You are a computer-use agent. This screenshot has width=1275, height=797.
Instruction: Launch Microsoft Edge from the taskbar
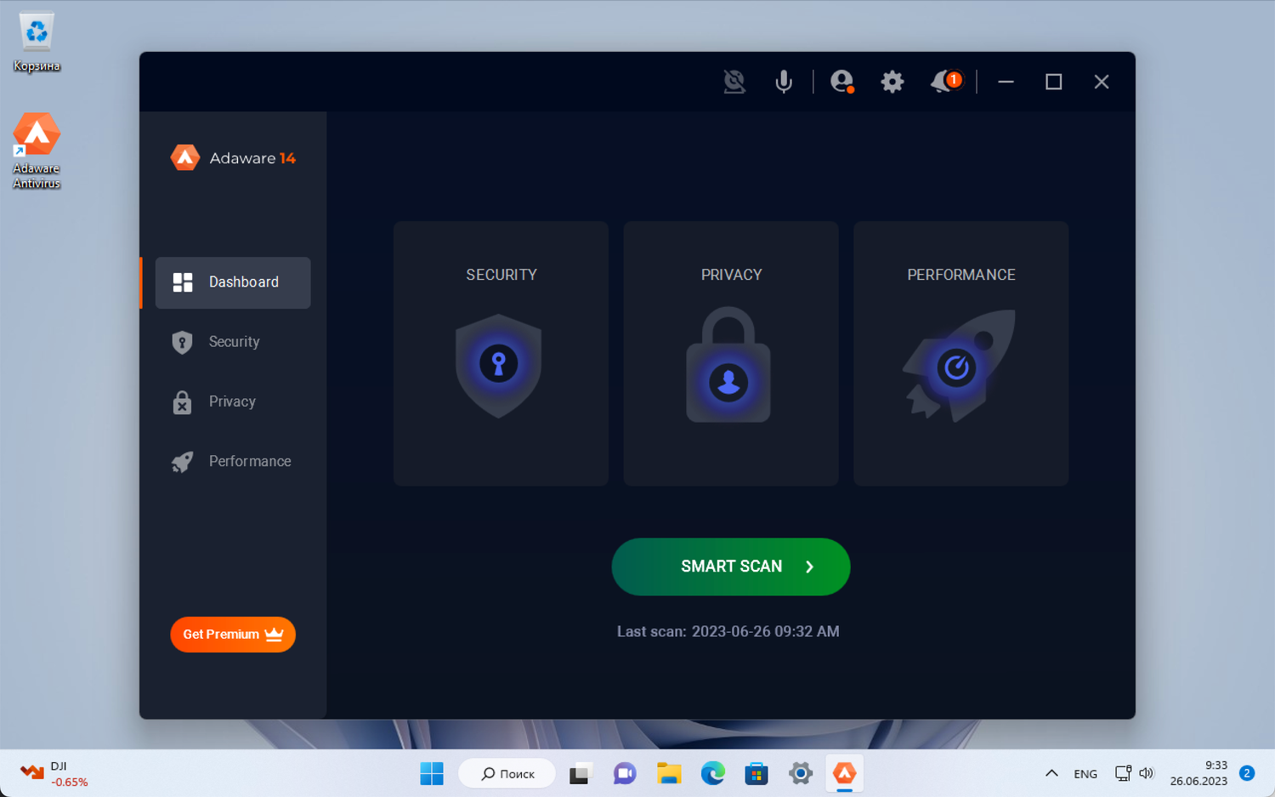(713, 773)
